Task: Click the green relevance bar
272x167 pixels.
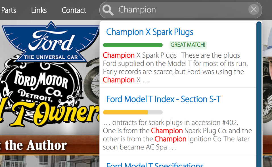Action: 133,45
